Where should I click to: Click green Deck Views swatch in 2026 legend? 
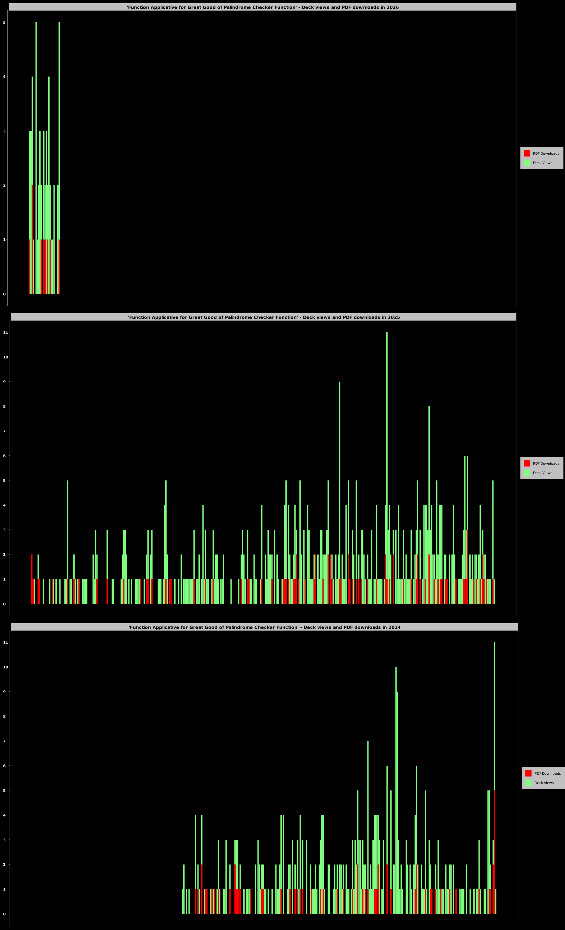click(x=527, y=163)
